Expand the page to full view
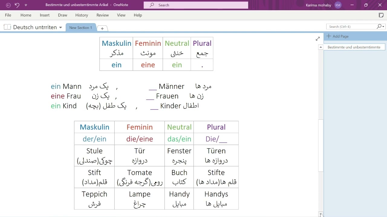387x217 pixels. pos(318,39)
